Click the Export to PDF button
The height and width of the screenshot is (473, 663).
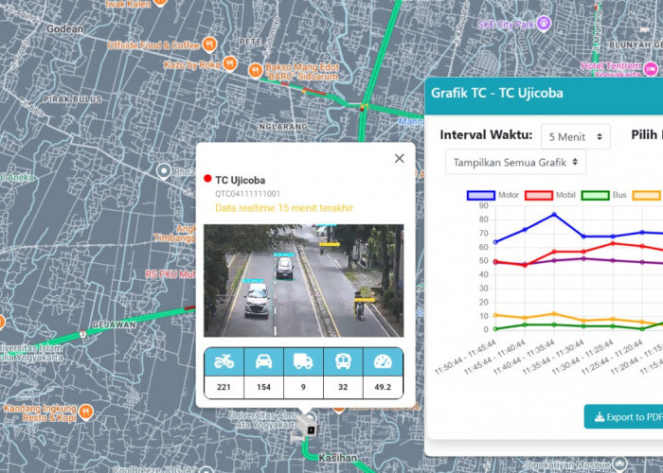pos(622,416)
